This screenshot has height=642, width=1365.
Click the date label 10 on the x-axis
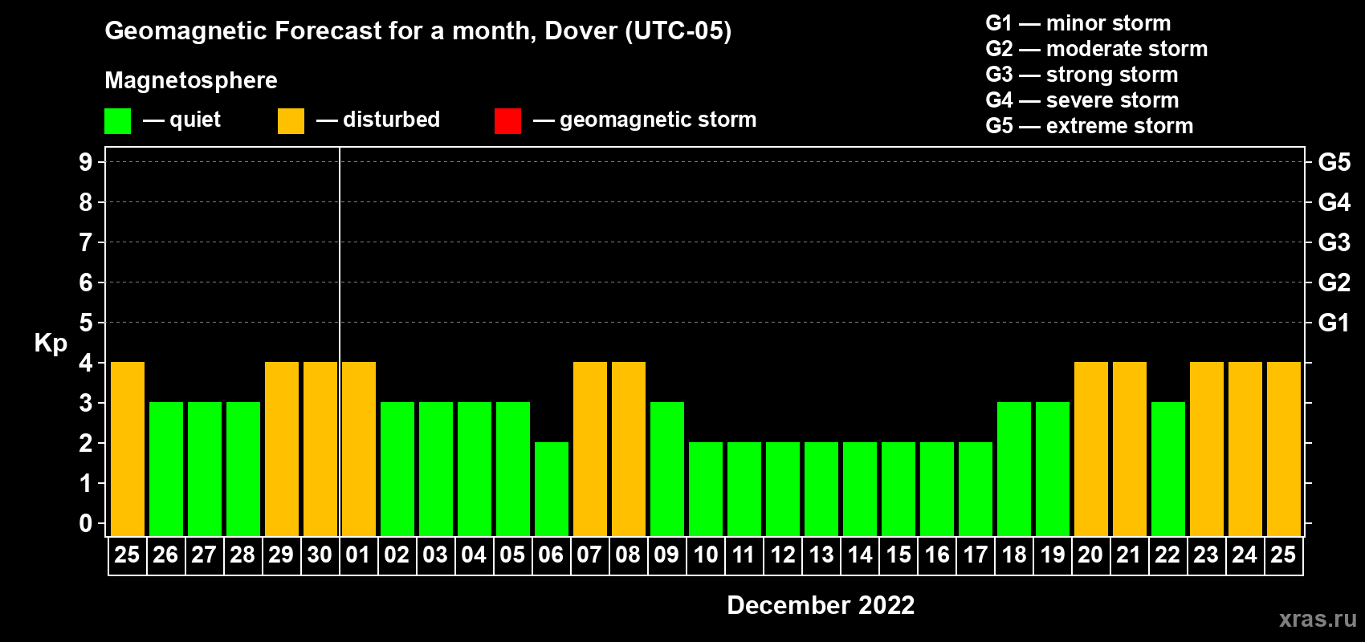(x=706, y=555)
